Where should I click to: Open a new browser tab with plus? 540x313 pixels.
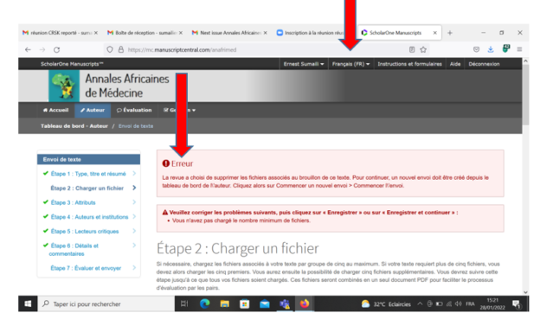click(x=450, y=33)
